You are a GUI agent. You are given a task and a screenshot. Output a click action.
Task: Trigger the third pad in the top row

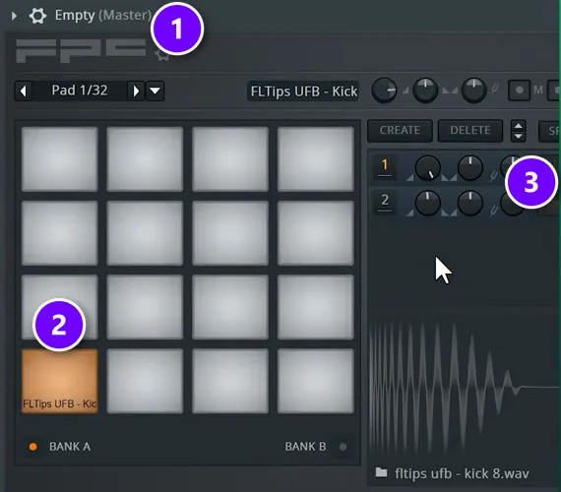(x=230, y=159)
